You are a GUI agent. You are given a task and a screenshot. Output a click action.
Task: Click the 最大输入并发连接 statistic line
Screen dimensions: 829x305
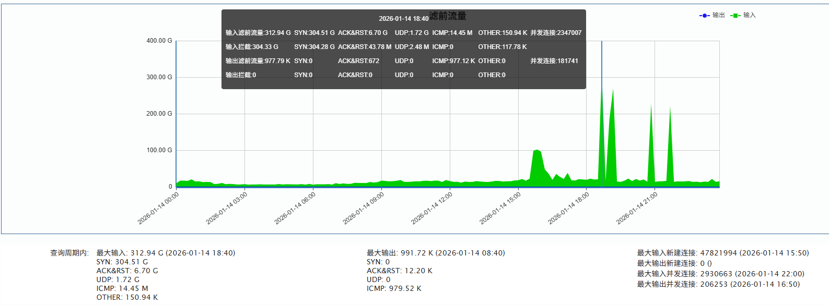click(720, 274)
